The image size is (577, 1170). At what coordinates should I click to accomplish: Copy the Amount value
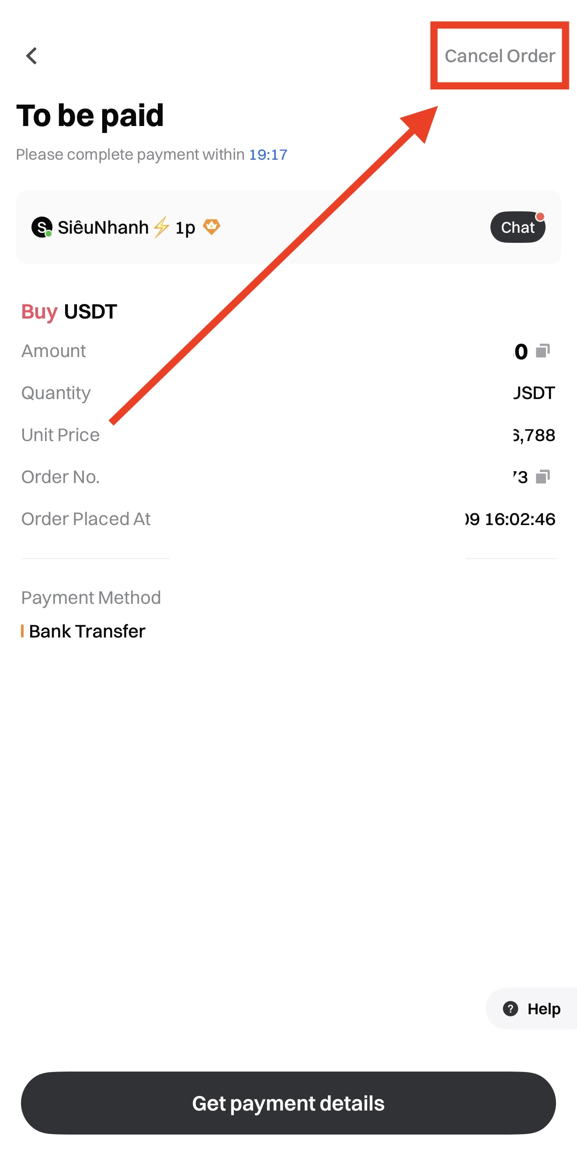[x=542, y=351]
